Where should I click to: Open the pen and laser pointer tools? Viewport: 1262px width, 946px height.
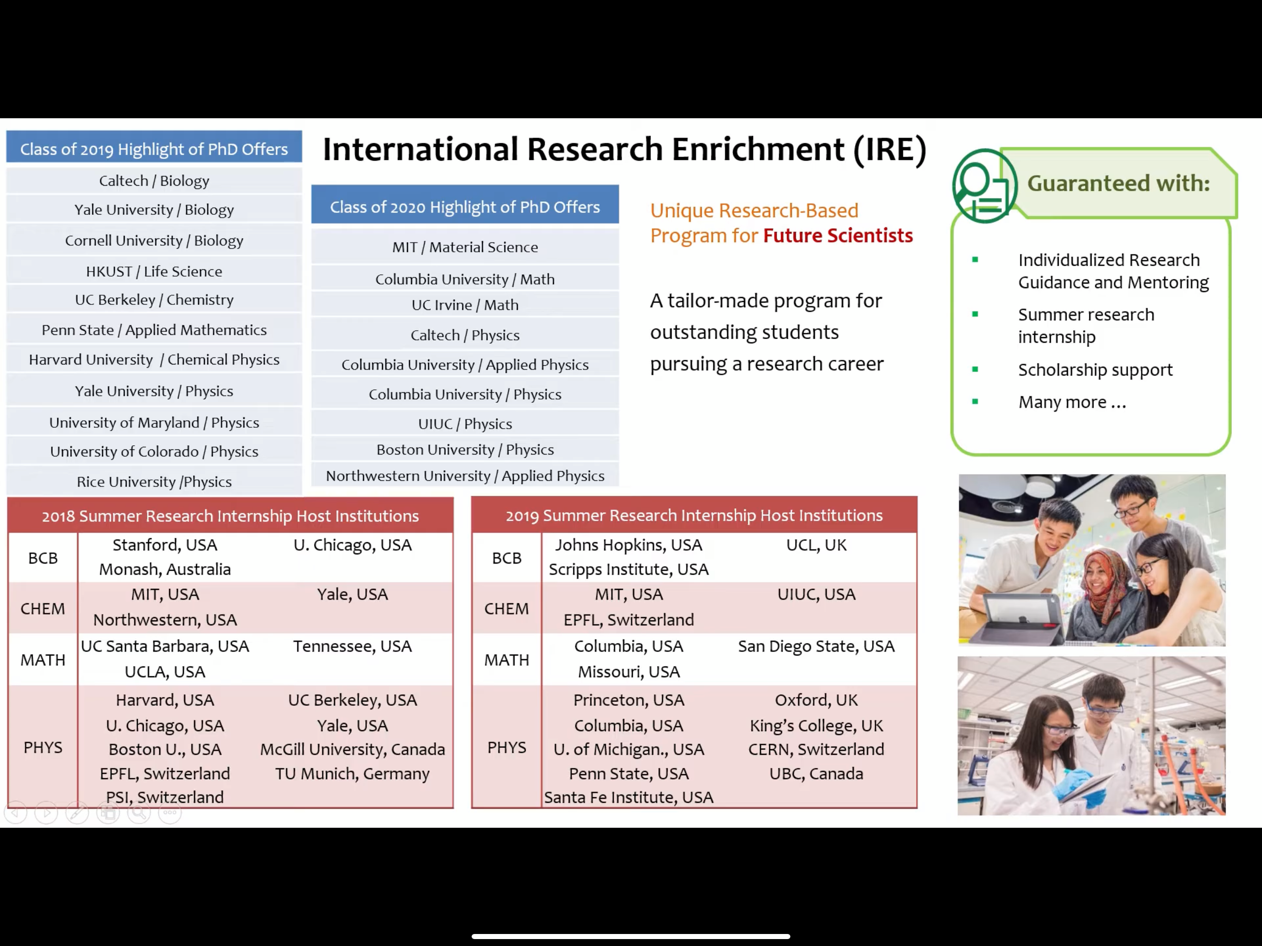pos(77,813)
